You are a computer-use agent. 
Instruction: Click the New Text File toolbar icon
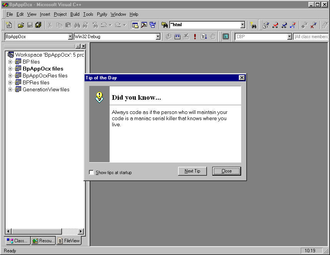click(x=8, y=25)
